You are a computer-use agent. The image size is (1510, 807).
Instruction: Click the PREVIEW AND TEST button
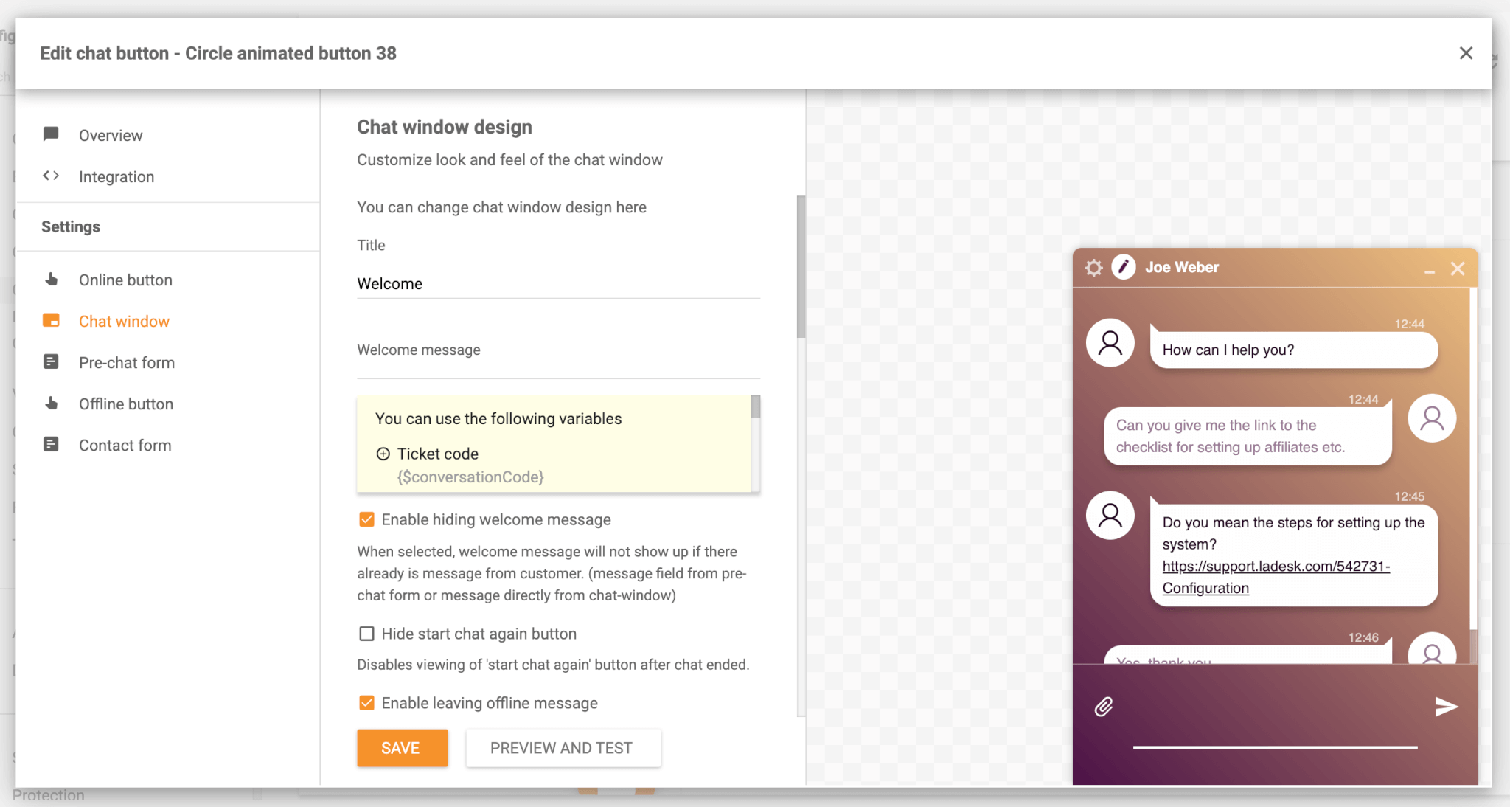pyautogui.click(x=561, y=747)
